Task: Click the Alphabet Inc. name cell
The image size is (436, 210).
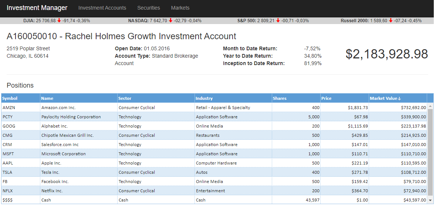Action: coord(79,126)
